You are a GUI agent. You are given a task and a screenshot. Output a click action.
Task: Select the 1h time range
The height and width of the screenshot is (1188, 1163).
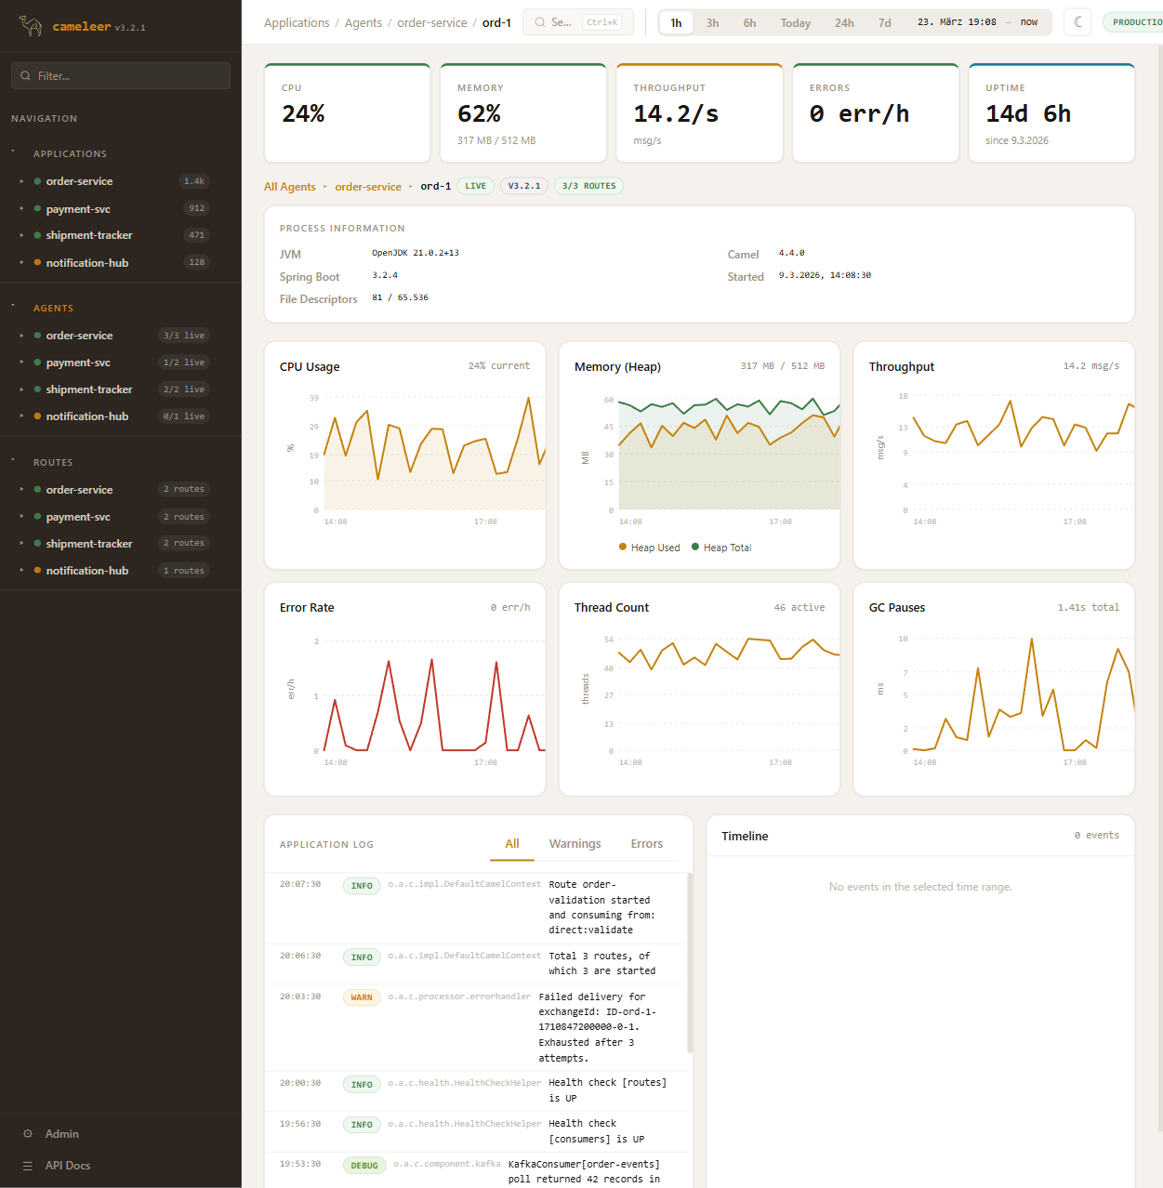pyautogui.click(x=676, y=23)
